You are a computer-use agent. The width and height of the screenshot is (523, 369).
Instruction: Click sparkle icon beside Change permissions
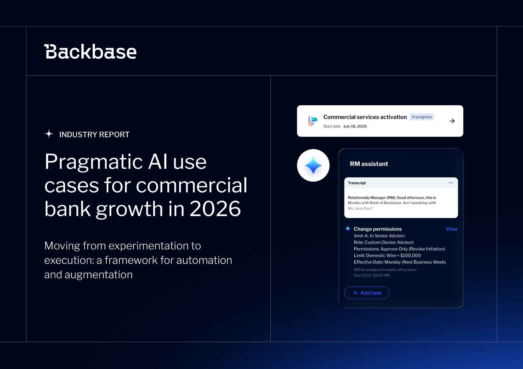point(348,229)
